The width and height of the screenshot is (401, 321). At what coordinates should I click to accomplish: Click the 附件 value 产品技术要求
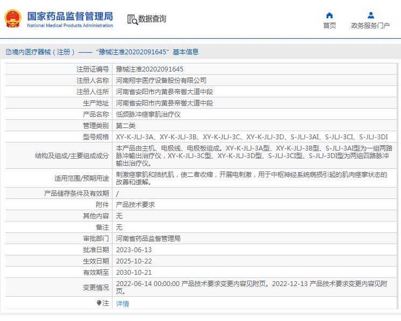136,205
